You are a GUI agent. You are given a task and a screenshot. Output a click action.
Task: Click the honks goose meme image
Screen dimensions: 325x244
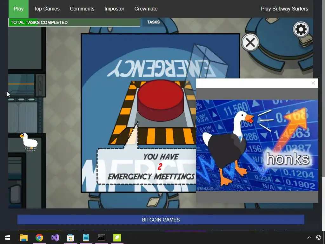pyautogui.click(x=257, y=145)
